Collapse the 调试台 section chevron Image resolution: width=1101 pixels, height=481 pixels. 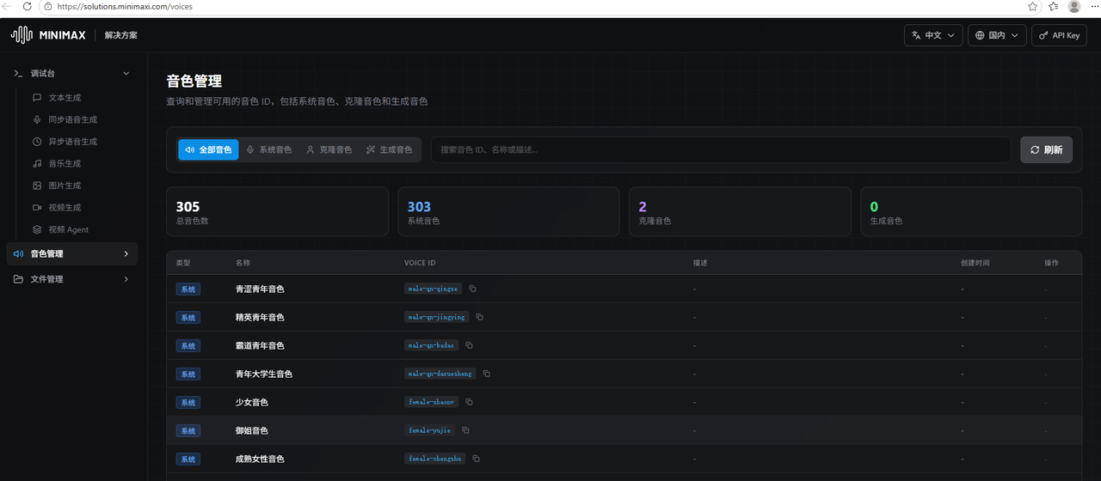(126, 74)
